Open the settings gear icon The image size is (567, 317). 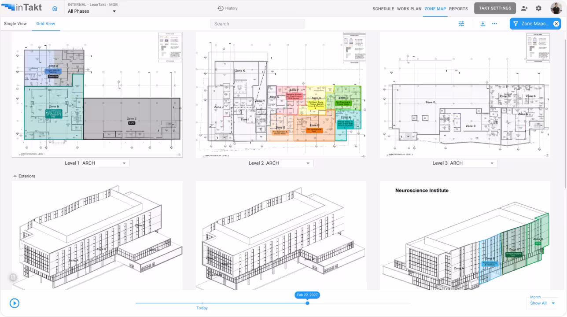tap(538, 8)
